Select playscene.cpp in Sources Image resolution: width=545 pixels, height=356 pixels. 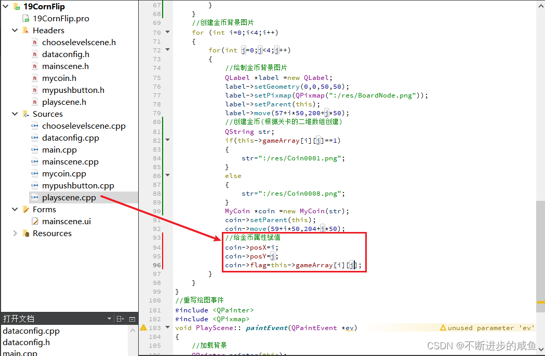coord(69,198)
